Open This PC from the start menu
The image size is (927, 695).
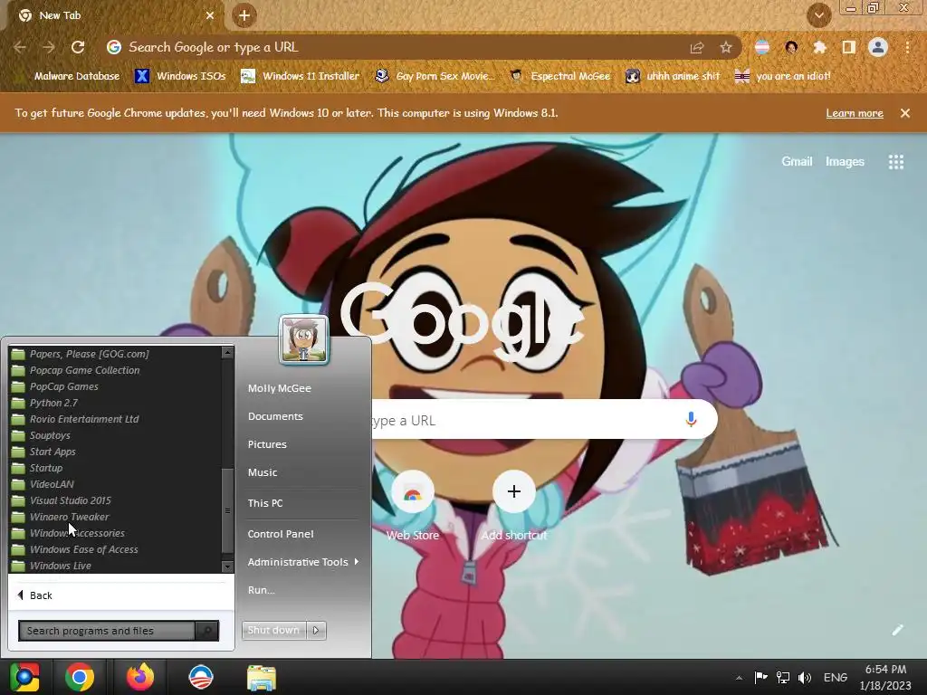coord(265,503)
